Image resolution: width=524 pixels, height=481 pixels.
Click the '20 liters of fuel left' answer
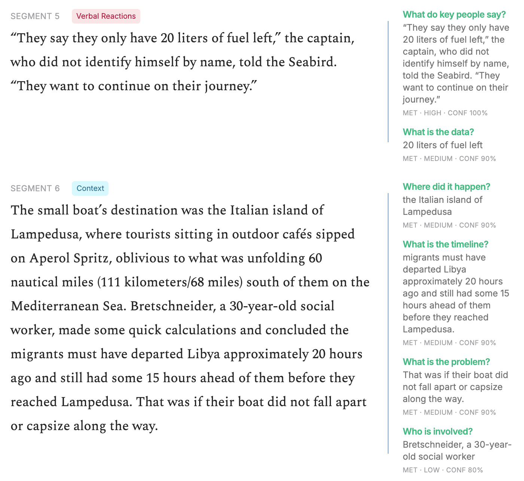pyautogui.click(x=442, y=145)
